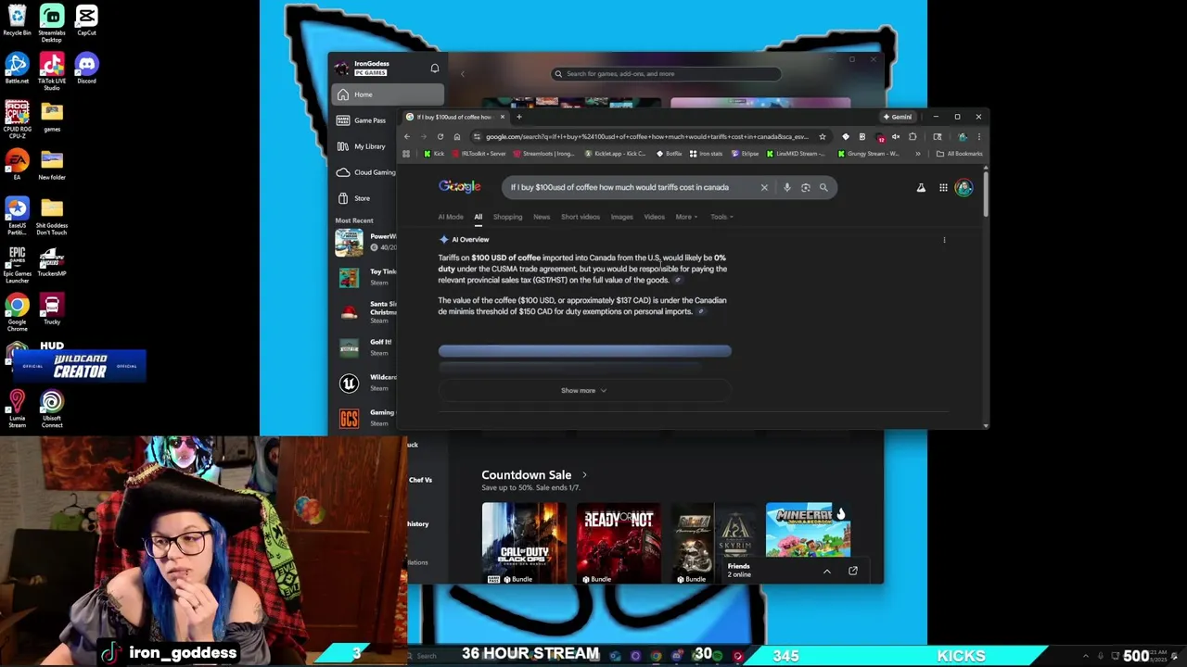Expand the More search filter dropdown
The image size is (1187, 667).
click(x=686, y=217)
